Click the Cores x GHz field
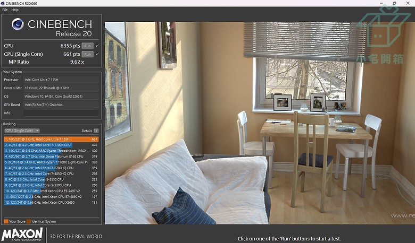415x243 pixels. click(x=61, y=88)
